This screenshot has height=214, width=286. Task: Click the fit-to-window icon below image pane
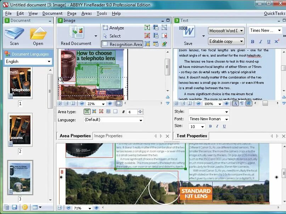(60, 103)
